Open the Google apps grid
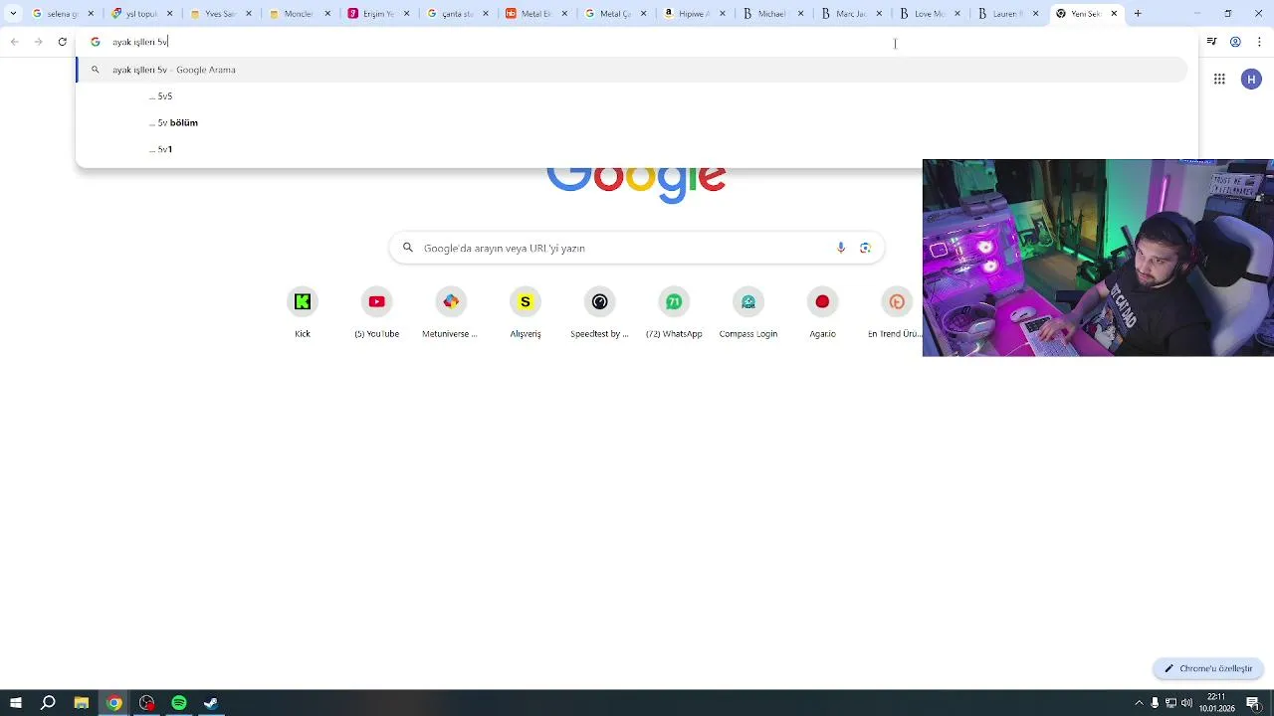Image resolution: width=1274 pixels, height=716 pixels. pos(1219,80)
